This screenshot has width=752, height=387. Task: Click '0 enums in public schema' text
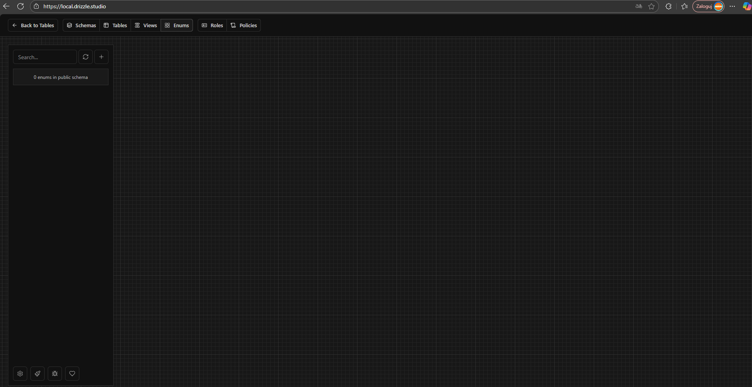tap(61, 77)
